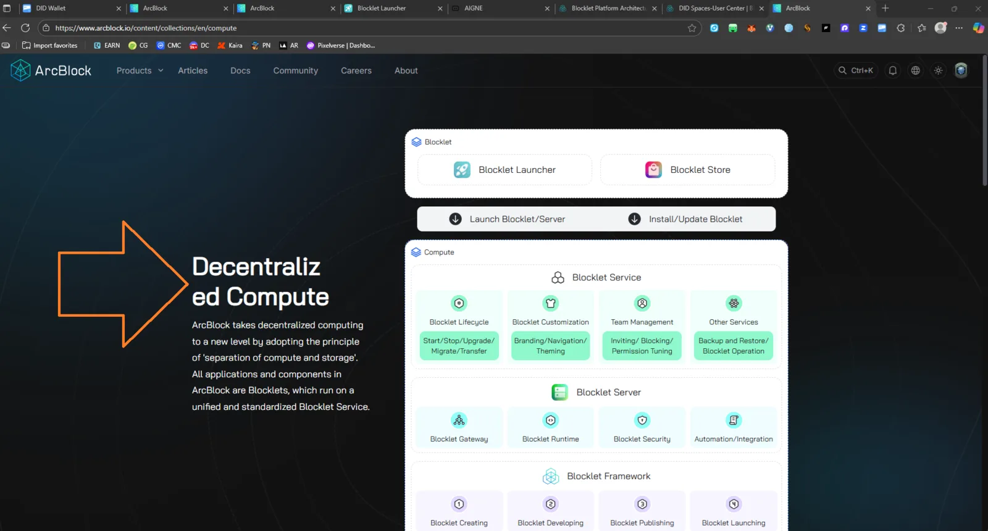
Task: Click the Blocklet Creating step 1 icon
Action: tap(459, 504)
